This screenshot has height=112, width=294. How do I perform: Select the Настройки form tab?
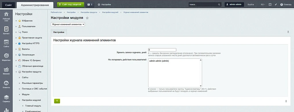pyautogui.click(x=59, y=32)
